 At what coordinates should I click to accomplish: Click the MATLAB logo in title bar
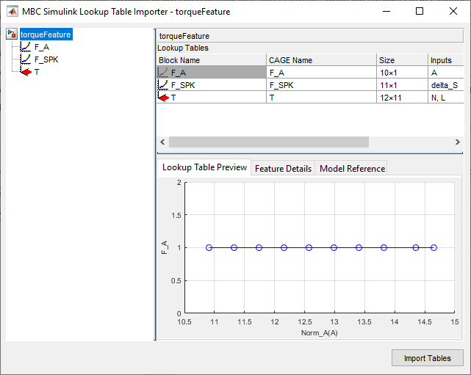tap(12, 12)
